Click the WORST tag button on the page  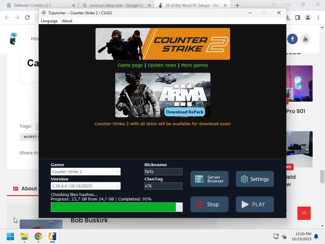(x=30, y=137)
